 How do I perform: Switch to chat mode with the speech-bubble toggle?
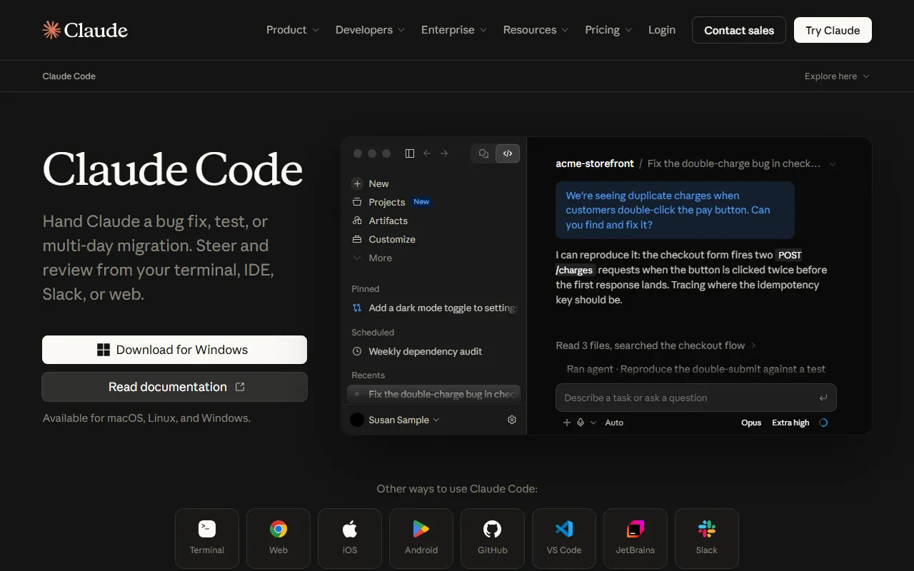(x=483, y=153)
